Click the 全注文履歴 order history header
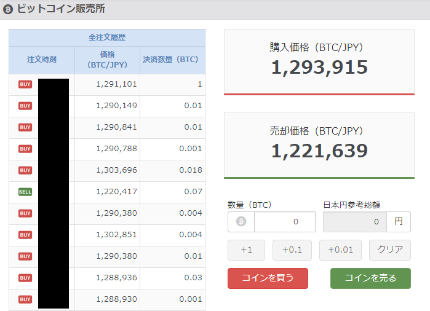430x311 pixels. coord(107,37)
